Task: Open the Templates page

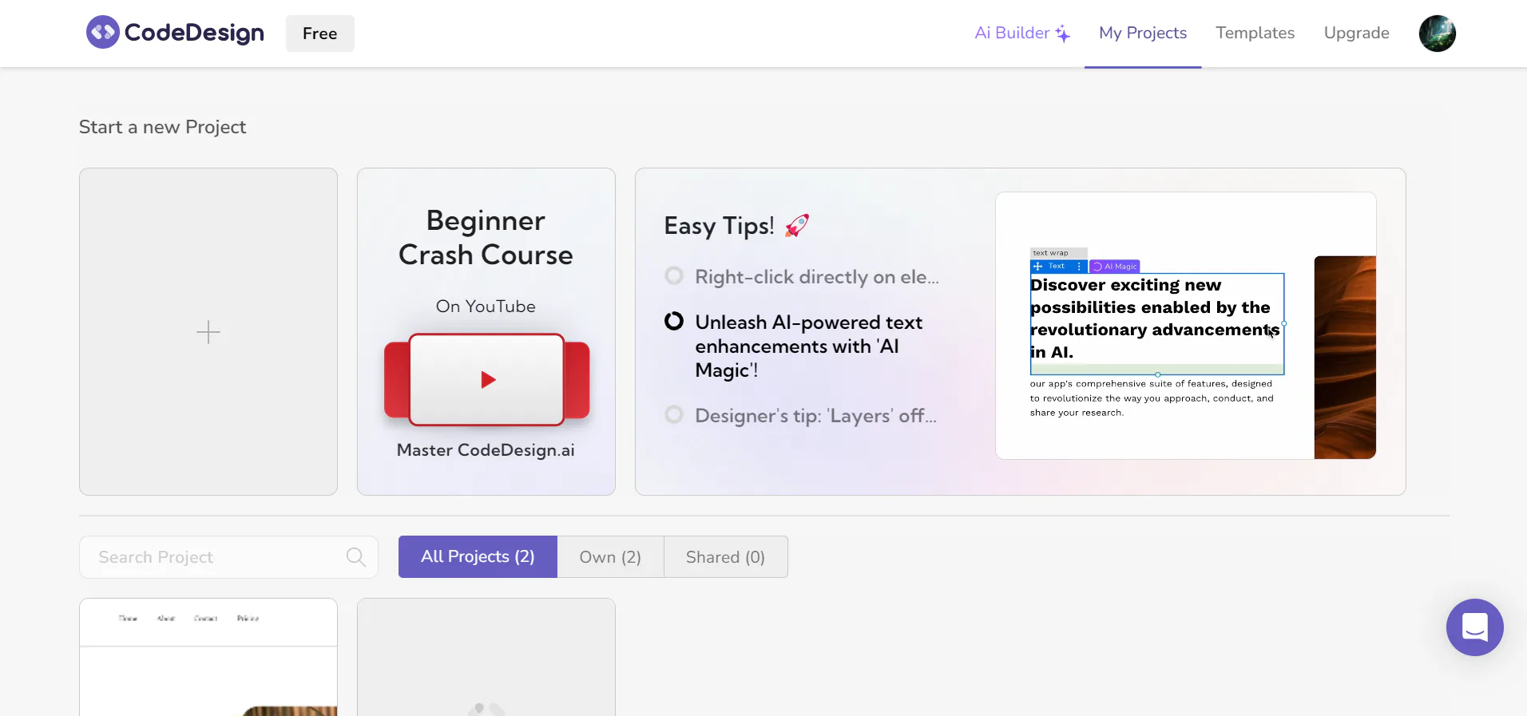Action: pos(1255,34)
